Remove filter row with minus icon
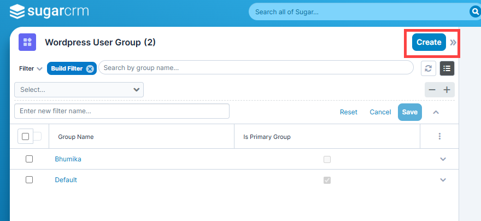 432,90
